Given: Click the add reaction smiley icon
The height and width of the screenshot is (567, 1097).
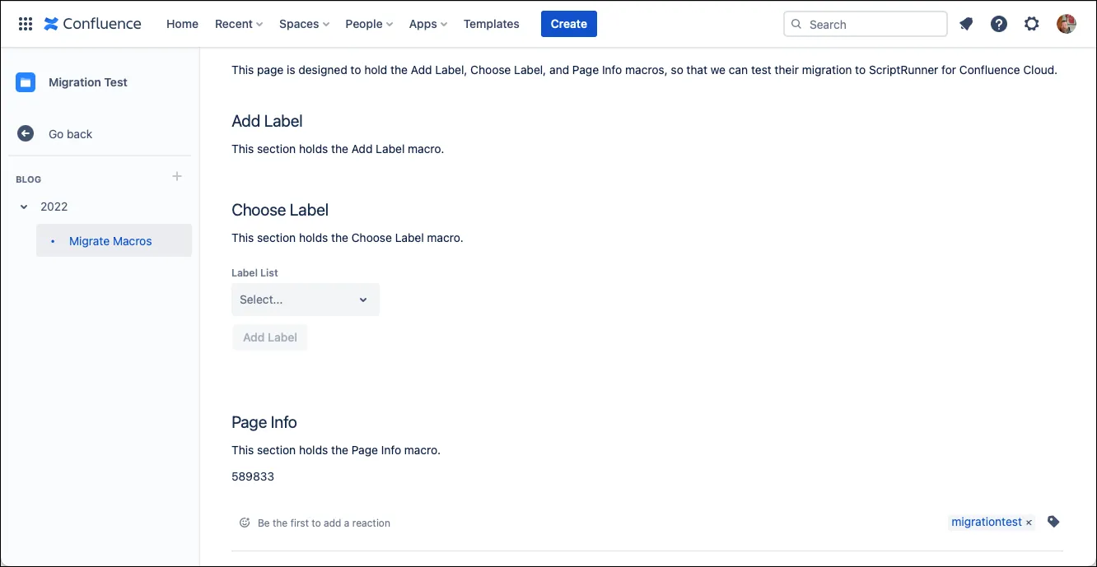Looking at the screenshot, I should point(245,523).
